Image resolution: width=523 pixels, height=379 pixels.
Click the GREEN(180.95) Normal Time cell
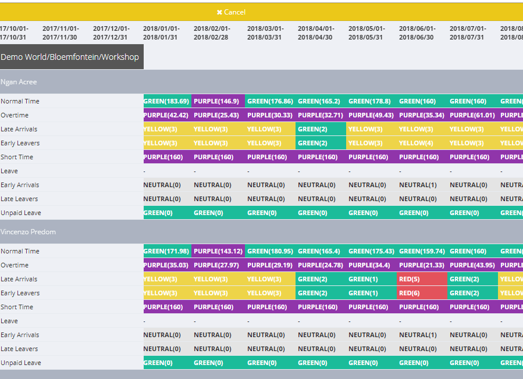tap(270, 251)
